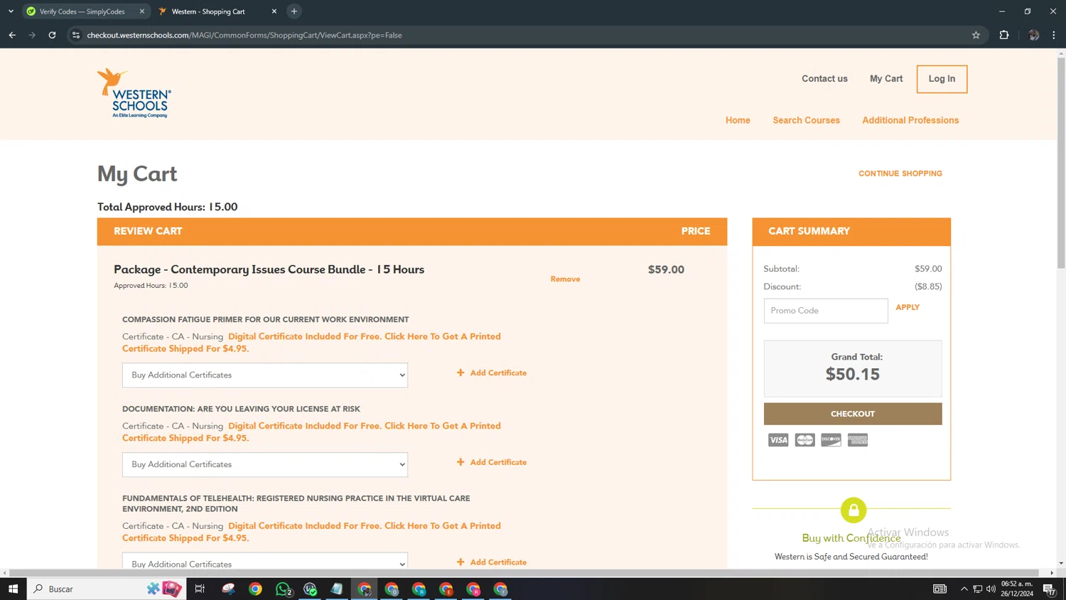Viewport: 1066px width, 600px height.
Task: Open the Chrome icon next to Snipping Tool
Action: point(255,589)
